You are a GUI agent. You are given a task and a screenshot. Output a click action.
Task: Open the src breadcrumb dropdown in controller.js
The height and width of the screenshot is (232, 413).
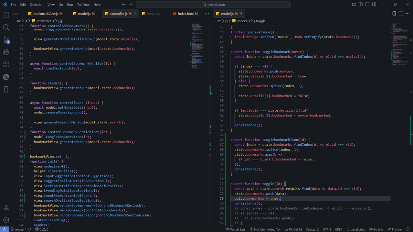coord(19,21)
